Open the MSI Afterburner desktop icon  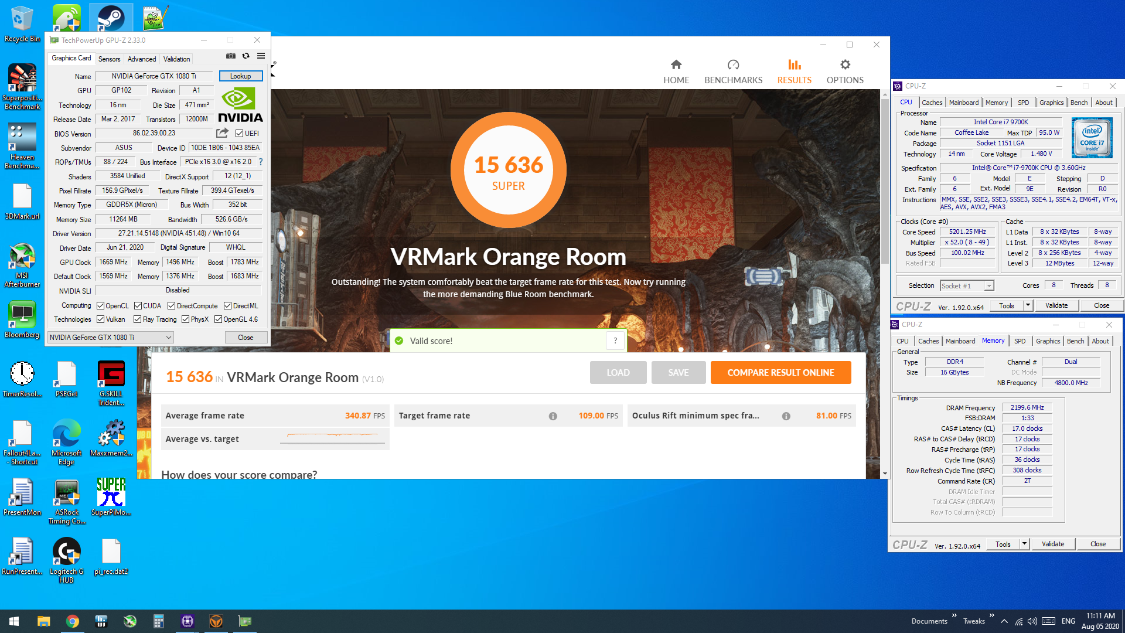click(22, 265)
